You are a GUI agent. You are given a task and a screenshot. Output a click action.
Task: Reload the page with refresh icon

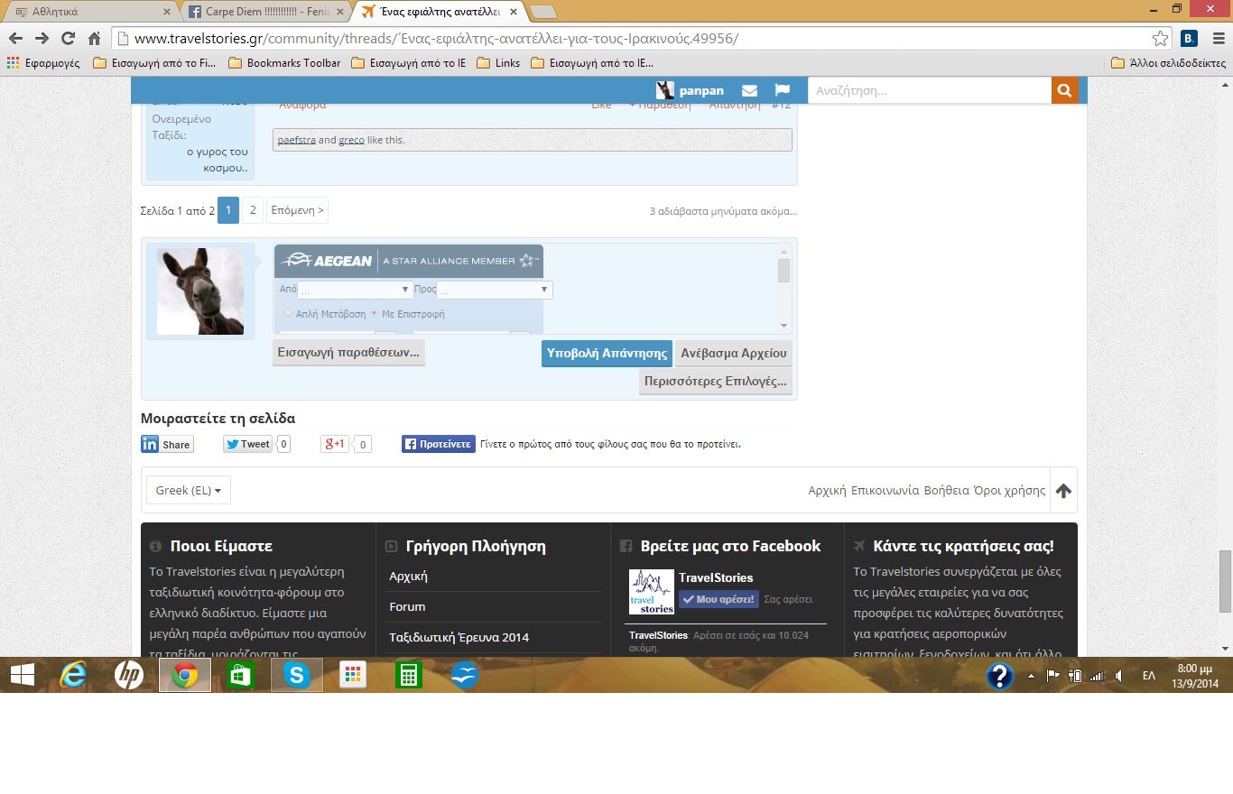68,39
